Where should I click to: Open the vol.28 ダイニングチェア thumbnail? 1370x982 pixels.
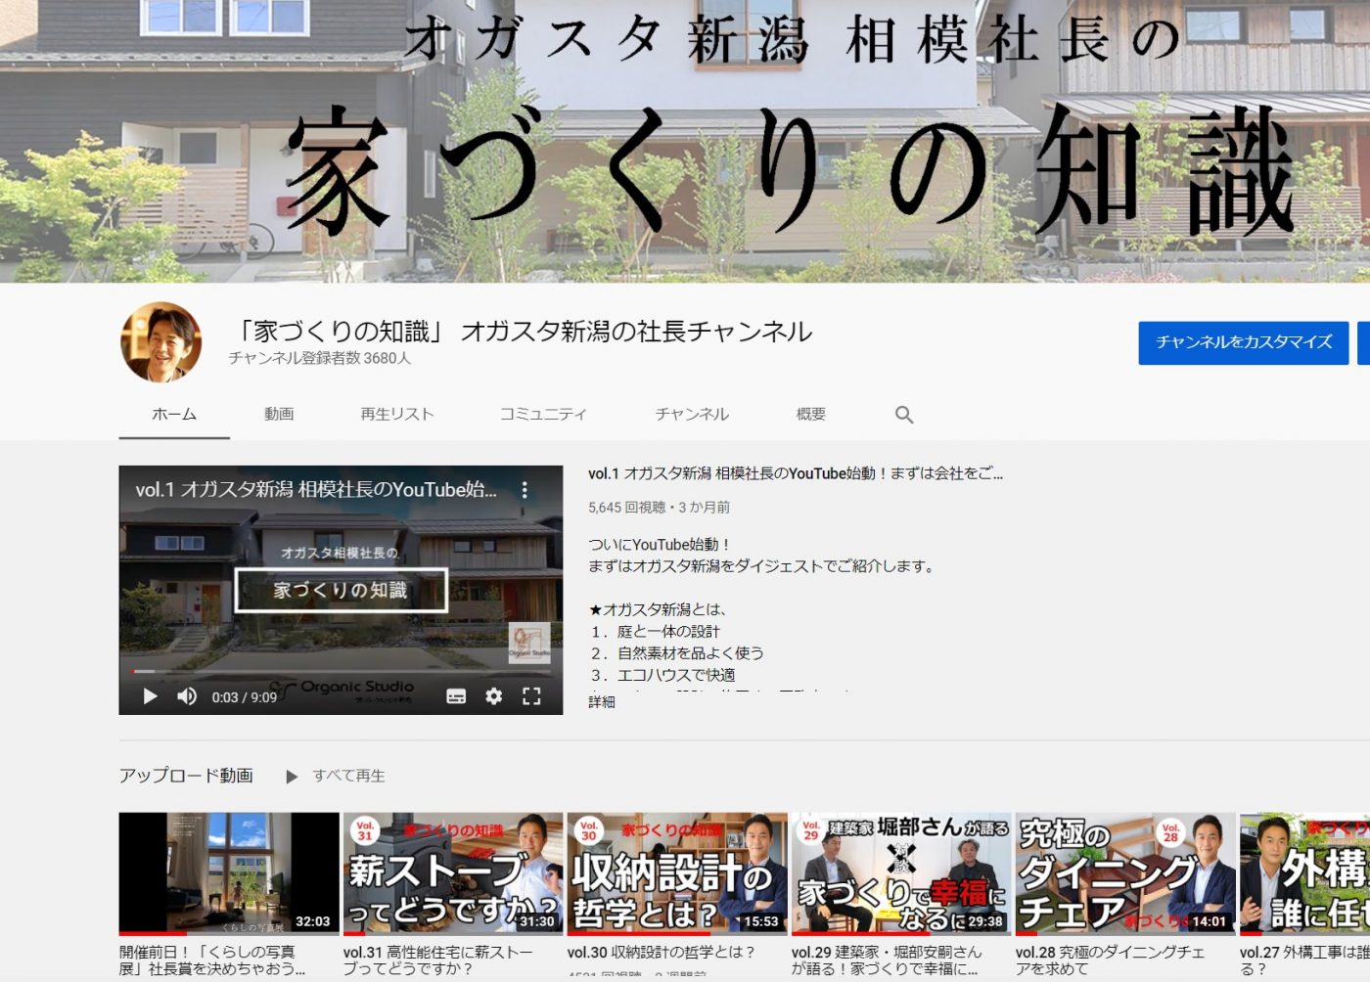click(x=1125, y=873)
